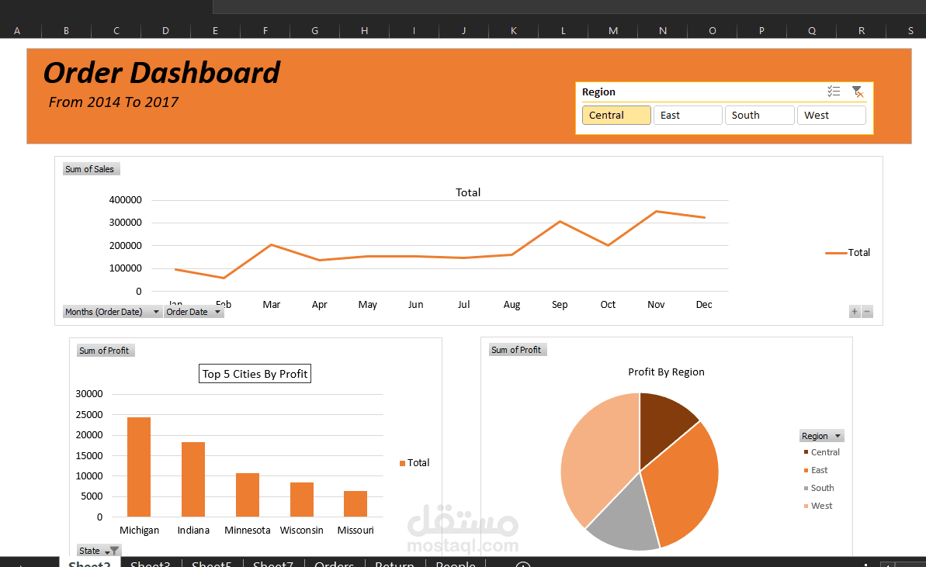Click the Missouri bar
This screenshot has height=567, width=926.
click(x=355, y=504)
